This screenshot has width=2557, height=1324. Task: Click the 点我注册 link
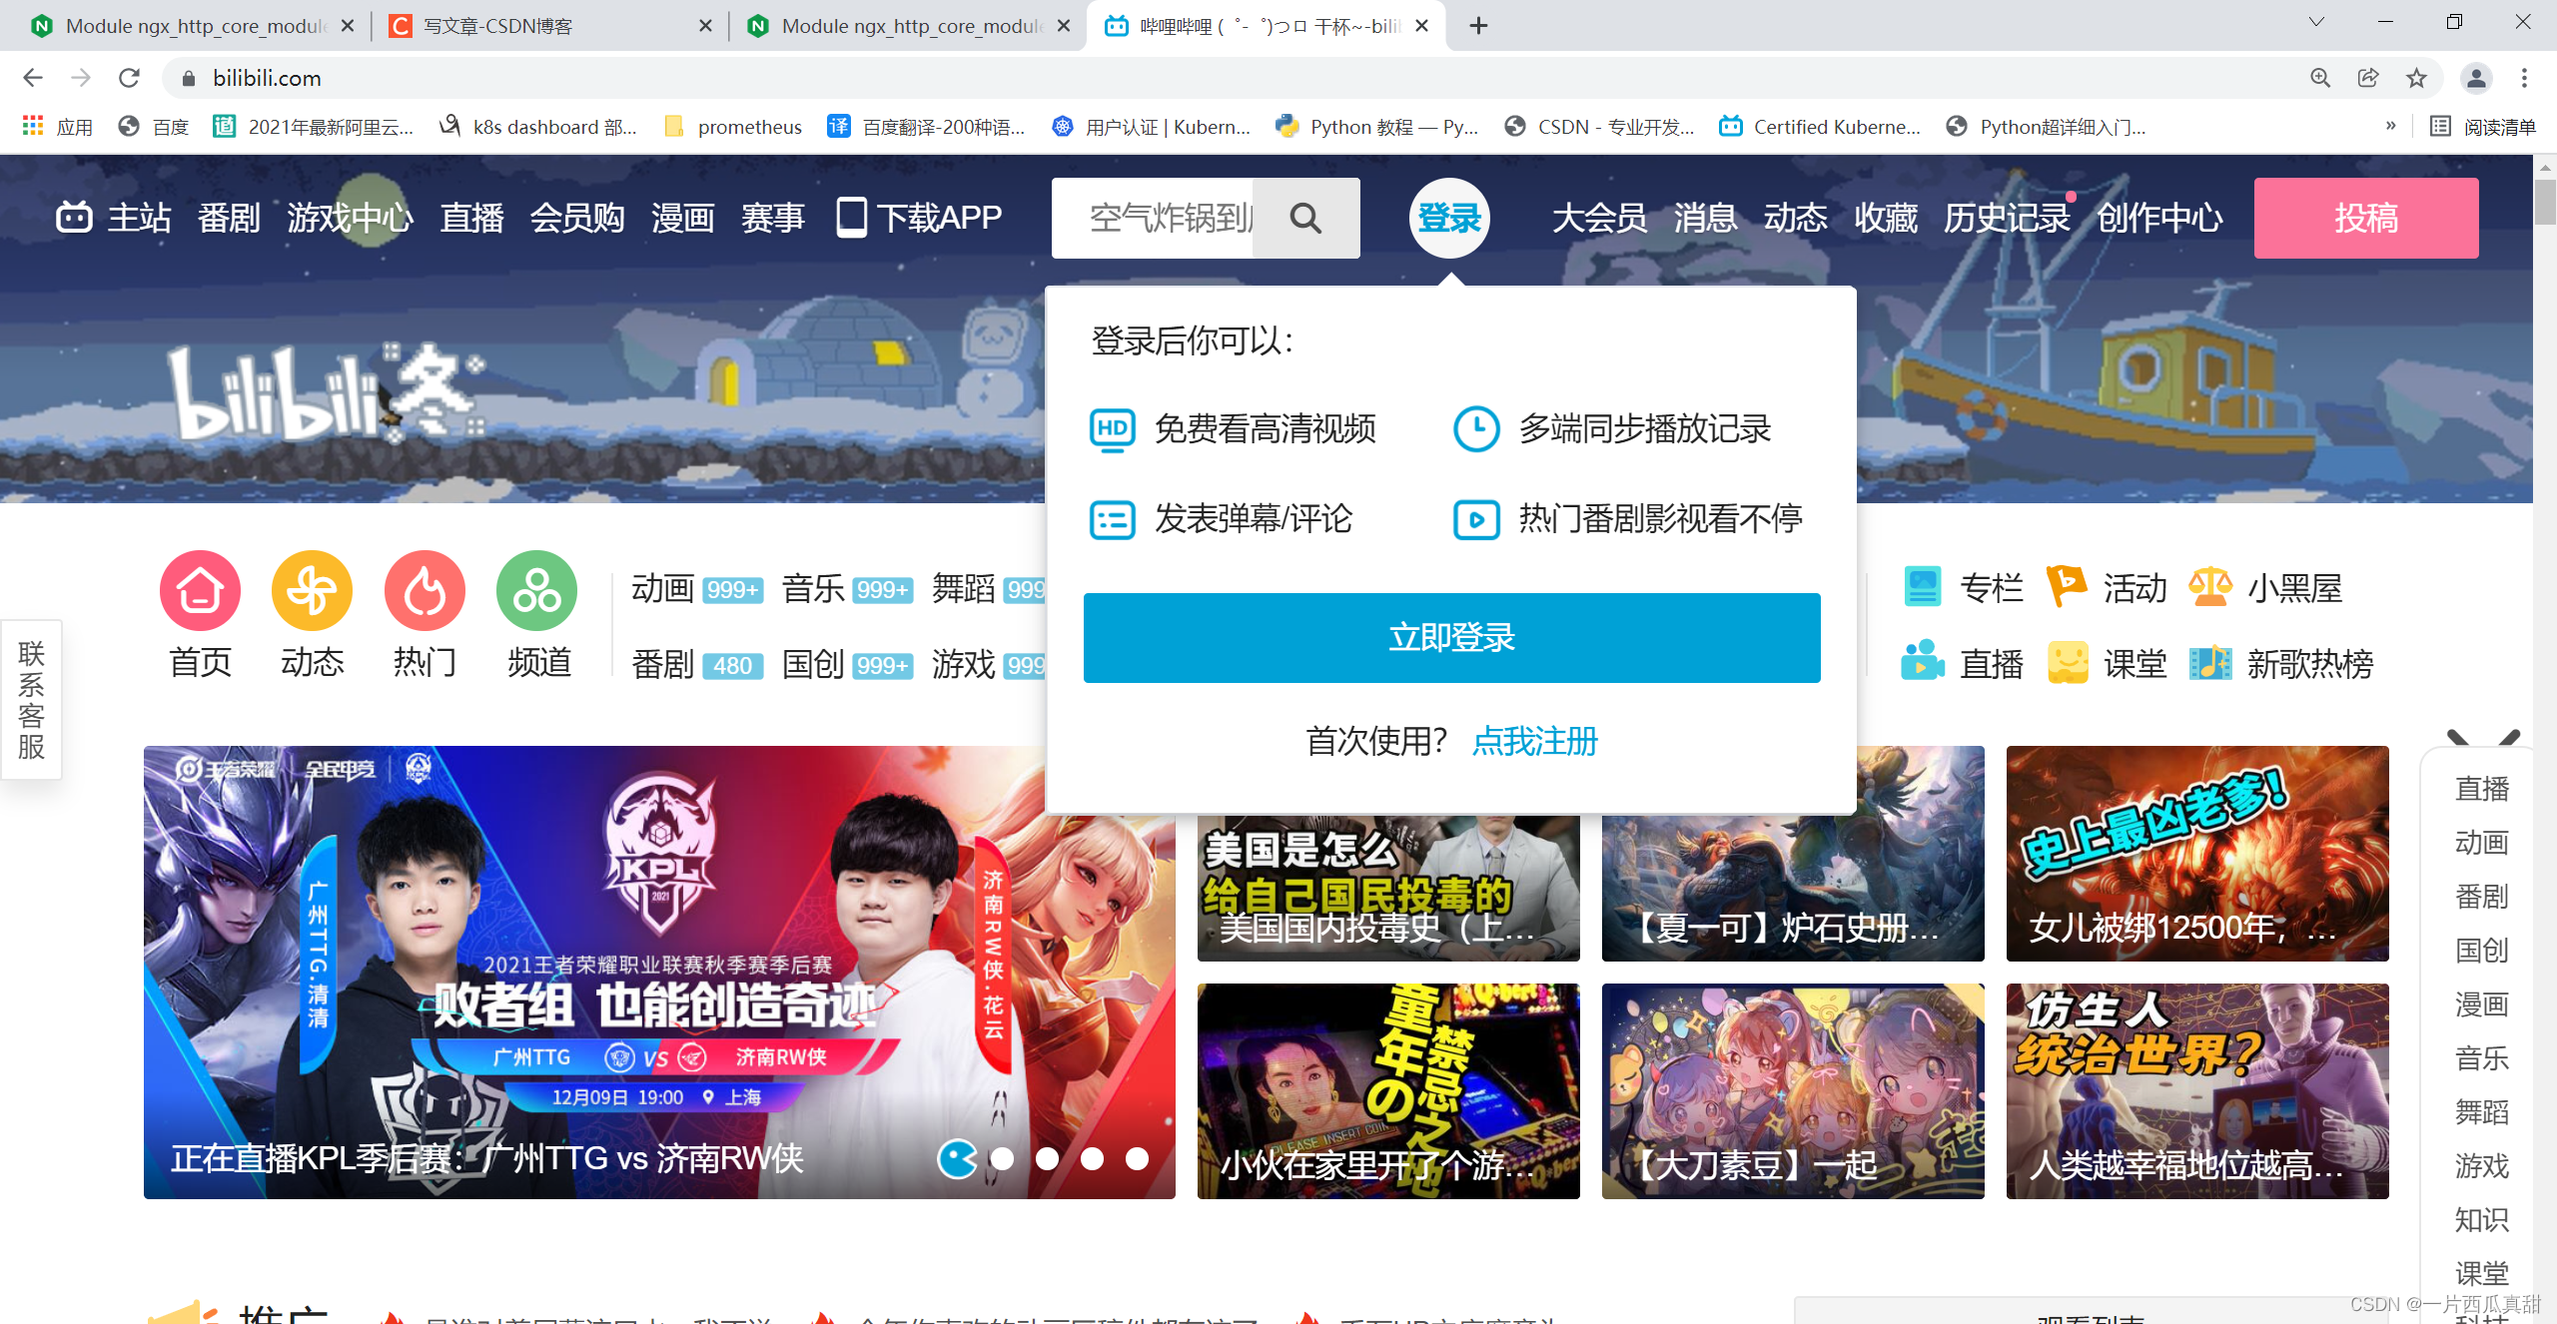point(1535,741)
